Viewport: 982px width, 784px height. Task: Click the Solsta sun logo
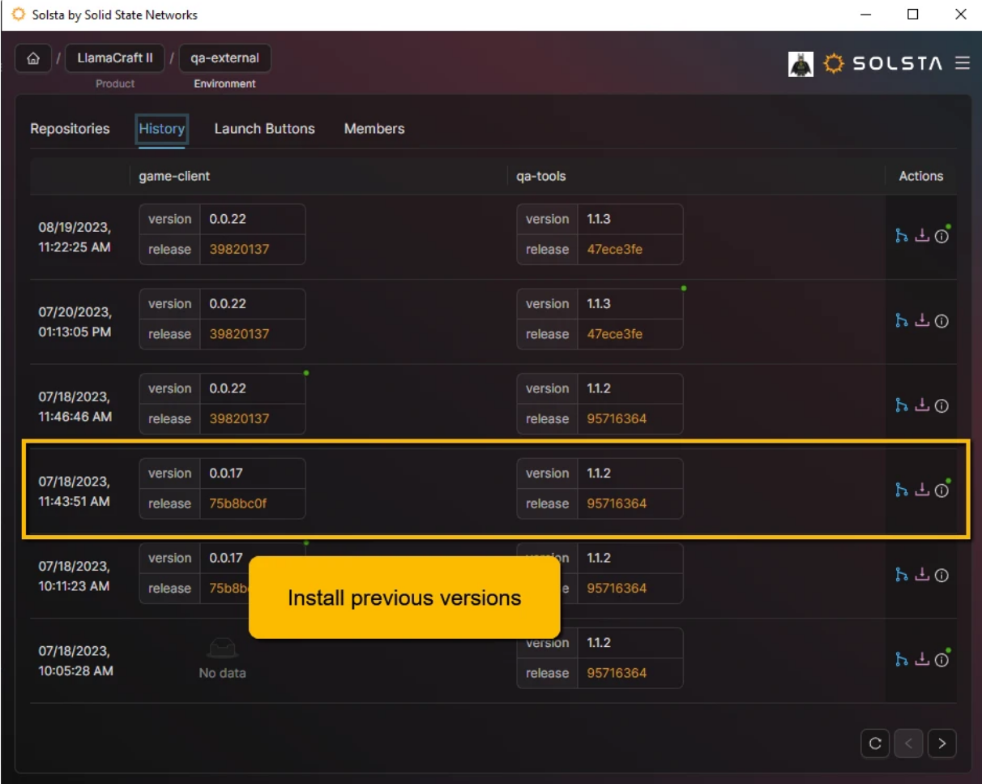(x=834, y=63)
